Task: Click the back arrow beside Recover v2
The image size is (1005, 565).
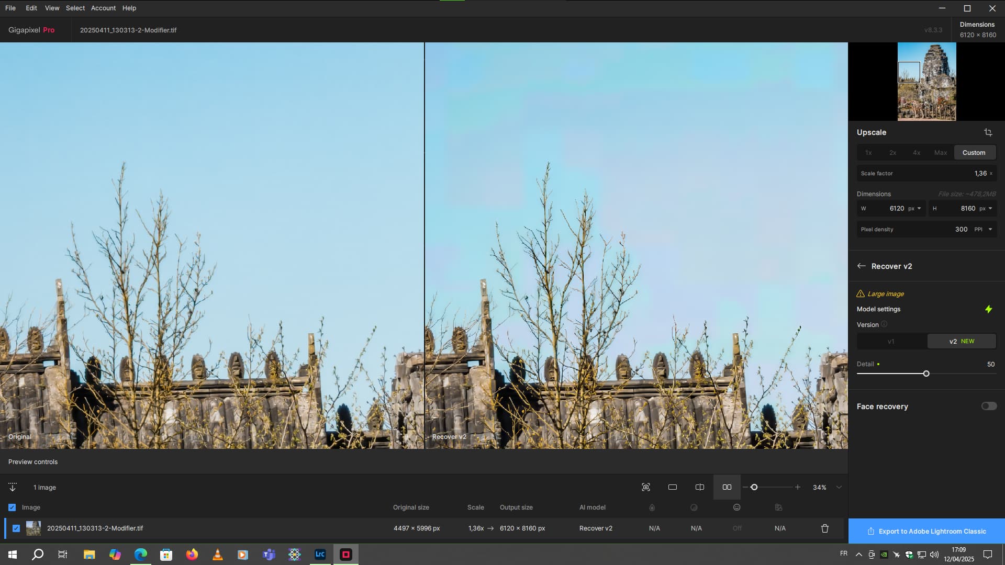Action: [x=862, y=266]
